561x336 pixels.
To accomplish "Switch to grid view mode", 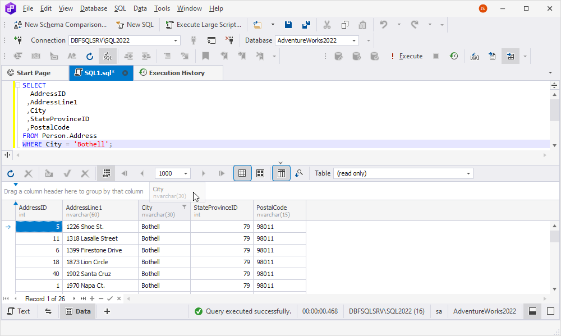I will tap(242, 173).
